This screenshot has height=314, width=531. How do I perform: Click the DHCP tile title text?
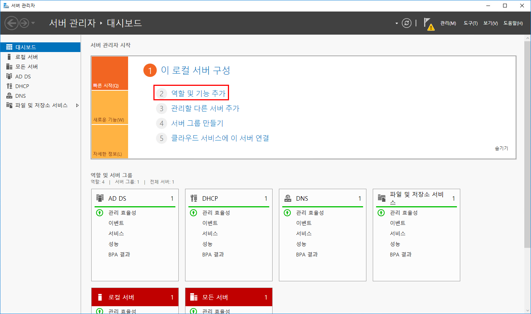210,198
